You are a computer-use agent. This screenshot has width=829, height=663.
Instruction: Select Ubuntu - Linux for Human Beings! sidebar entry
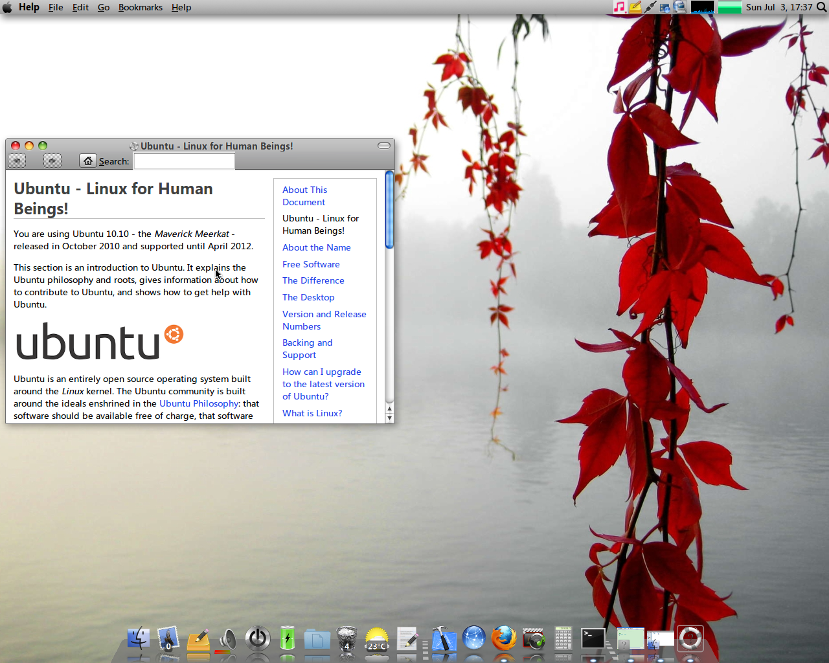(321, 225)
